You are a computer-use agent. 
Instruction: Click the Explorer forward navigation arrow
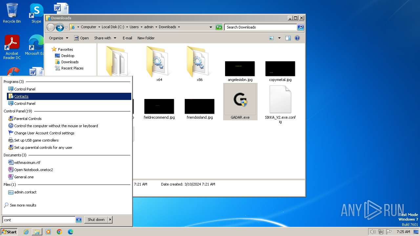[x=60, y=27]
